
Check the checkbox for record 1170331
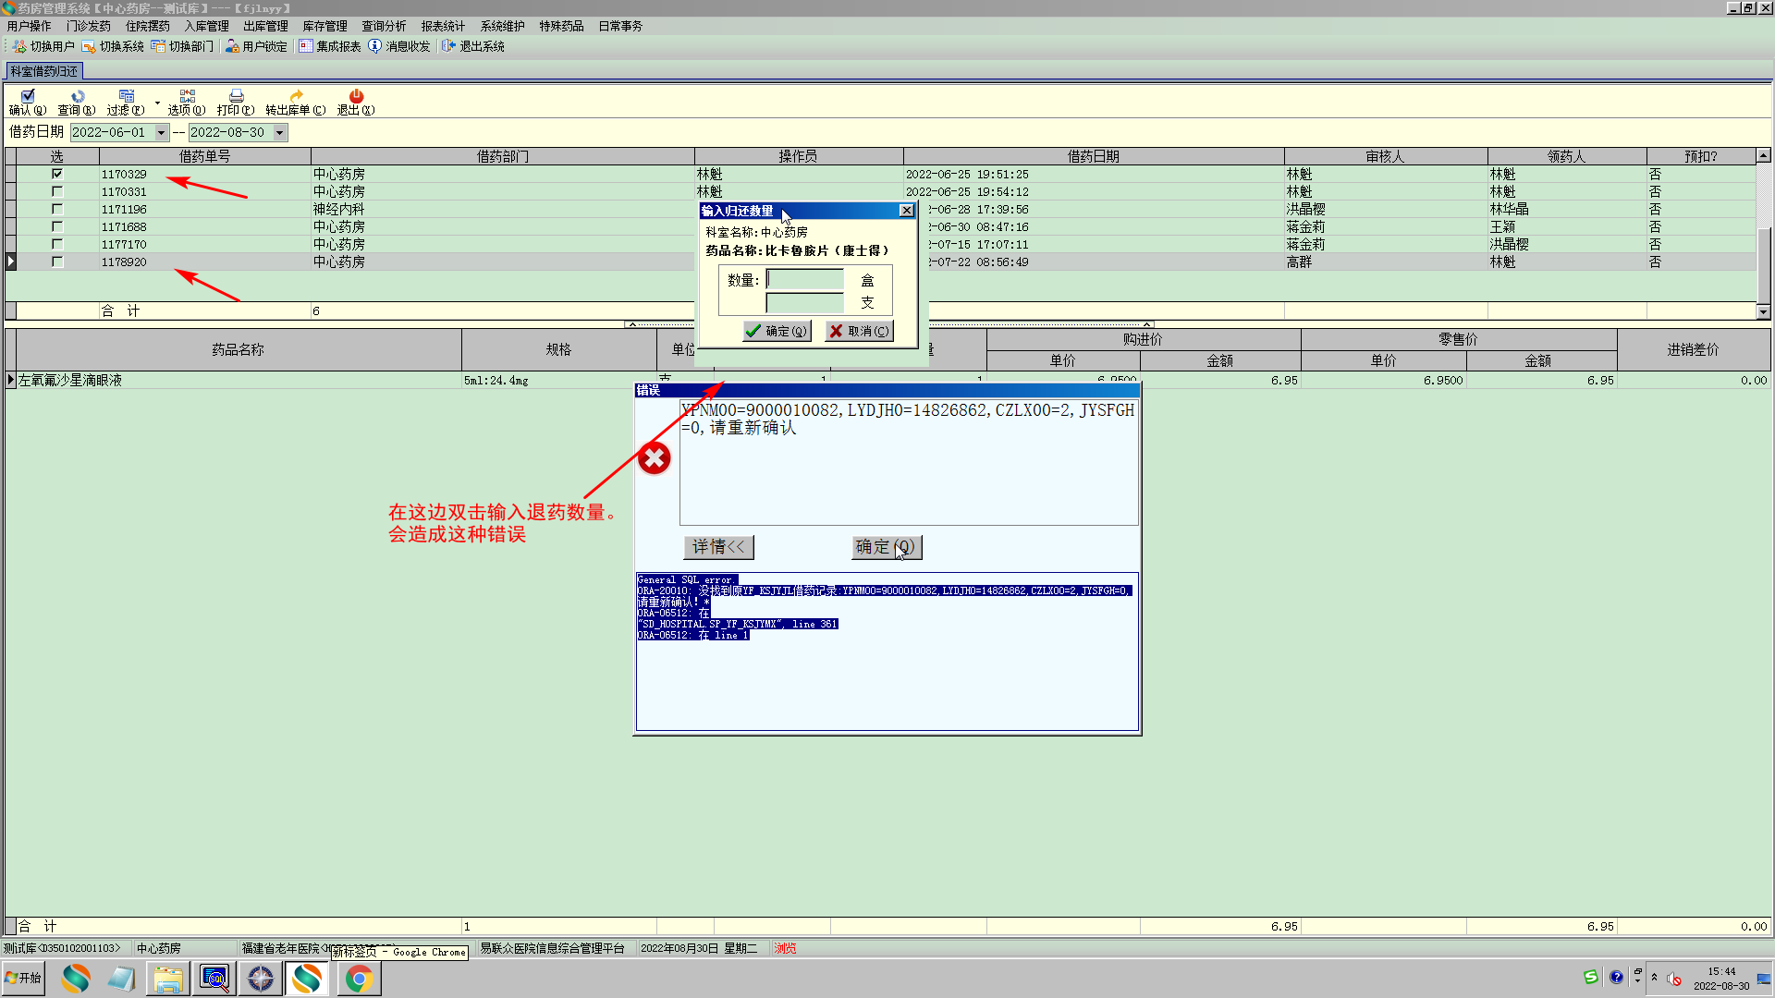click(57, 191)
